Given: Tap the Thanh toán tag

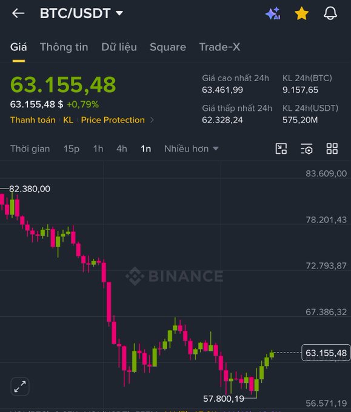Looking at the screenshot, I should 33,120.
